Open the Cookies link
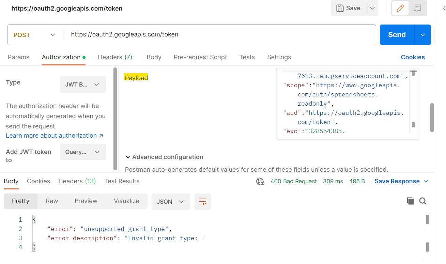Viewport: 446px width, 264px height. (413, 57)
